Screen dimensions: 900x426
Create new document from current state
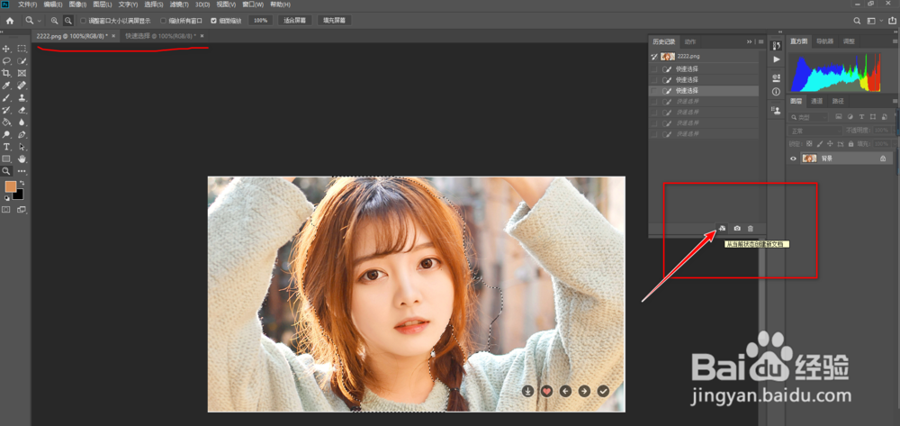722,229
